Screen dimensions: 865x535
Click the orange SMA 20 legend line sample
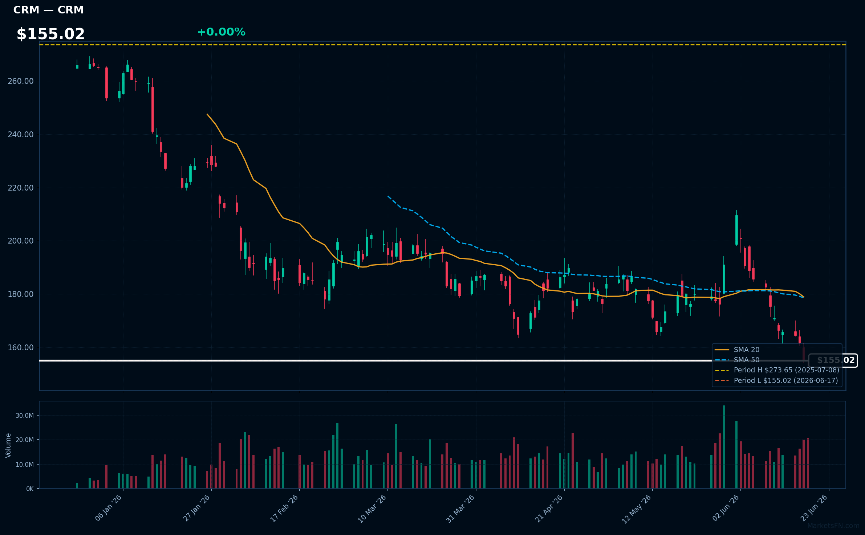pyautogui.click(x=722, y=350)
